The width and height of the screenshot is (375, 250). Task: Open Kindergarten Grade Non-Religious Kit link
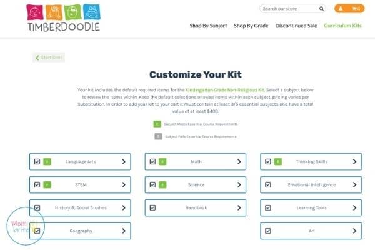coord(225,90)
